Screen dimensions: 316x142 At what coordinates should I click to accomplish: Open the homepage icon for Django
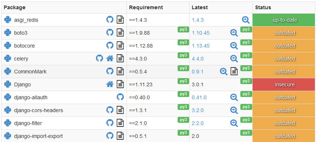110,84
